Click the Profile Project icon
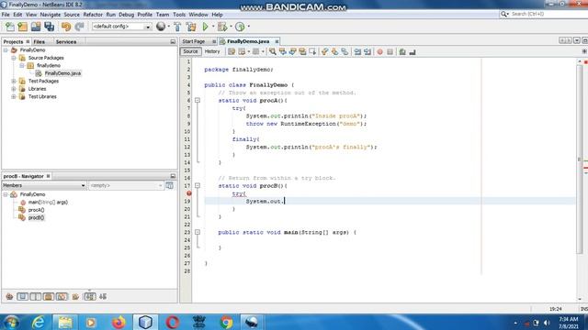588x330 pixels. tap(240, 27)
